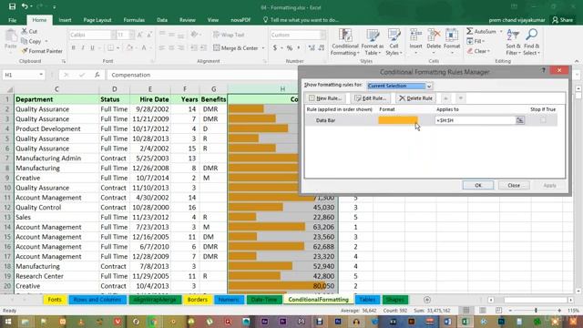This screenshot has height=328, width=583.
Task: Switch to the Page Layout ribbon tab
Action: click(97, 20)
